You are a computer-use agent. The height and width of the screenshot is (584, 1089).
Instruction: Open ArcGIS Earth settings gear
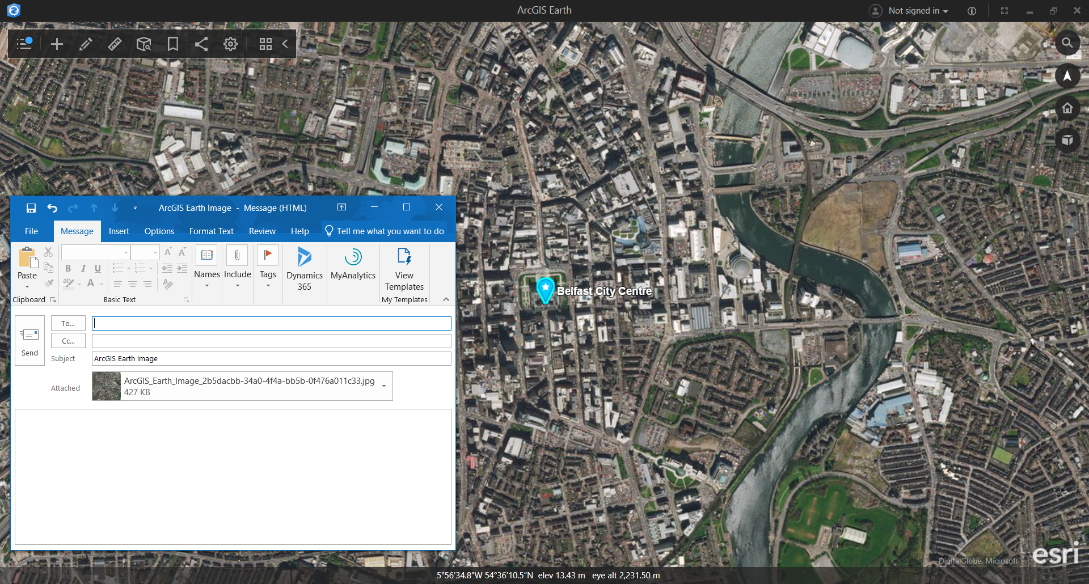[x=230, y=44]
